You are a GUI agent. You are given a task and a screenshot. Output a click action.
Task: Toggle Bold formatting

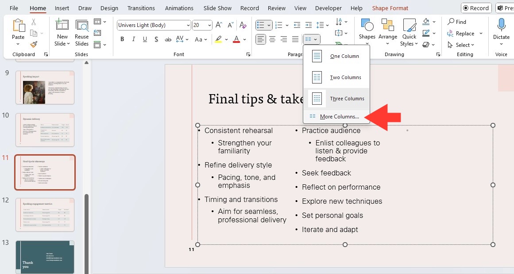pyautogui.click(x=122, y=39)
